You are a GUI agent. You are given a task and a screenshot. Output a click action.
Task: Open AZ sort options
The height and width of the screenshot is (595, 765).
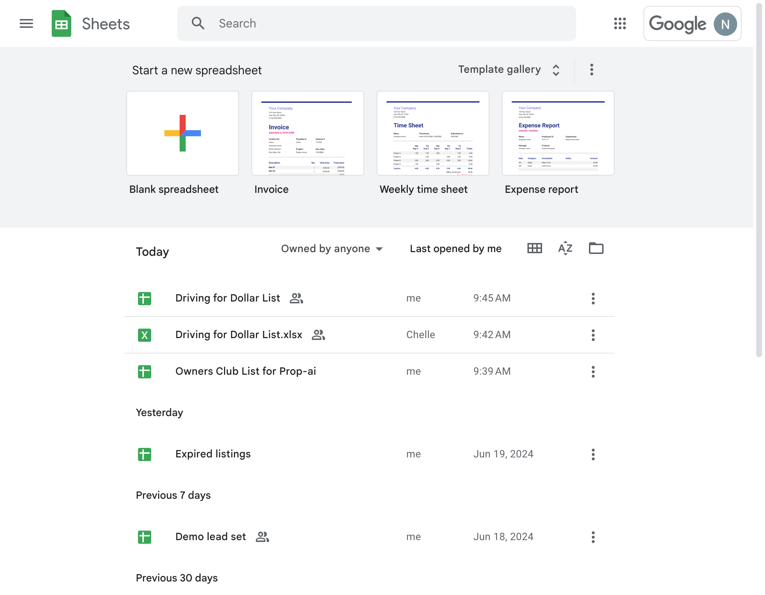click(x=565, y=248)
